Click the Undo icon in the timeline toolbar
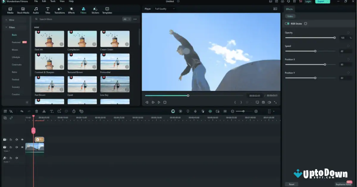Image resolution: width=357 pixels, height=187 pixels. [22, 111]
